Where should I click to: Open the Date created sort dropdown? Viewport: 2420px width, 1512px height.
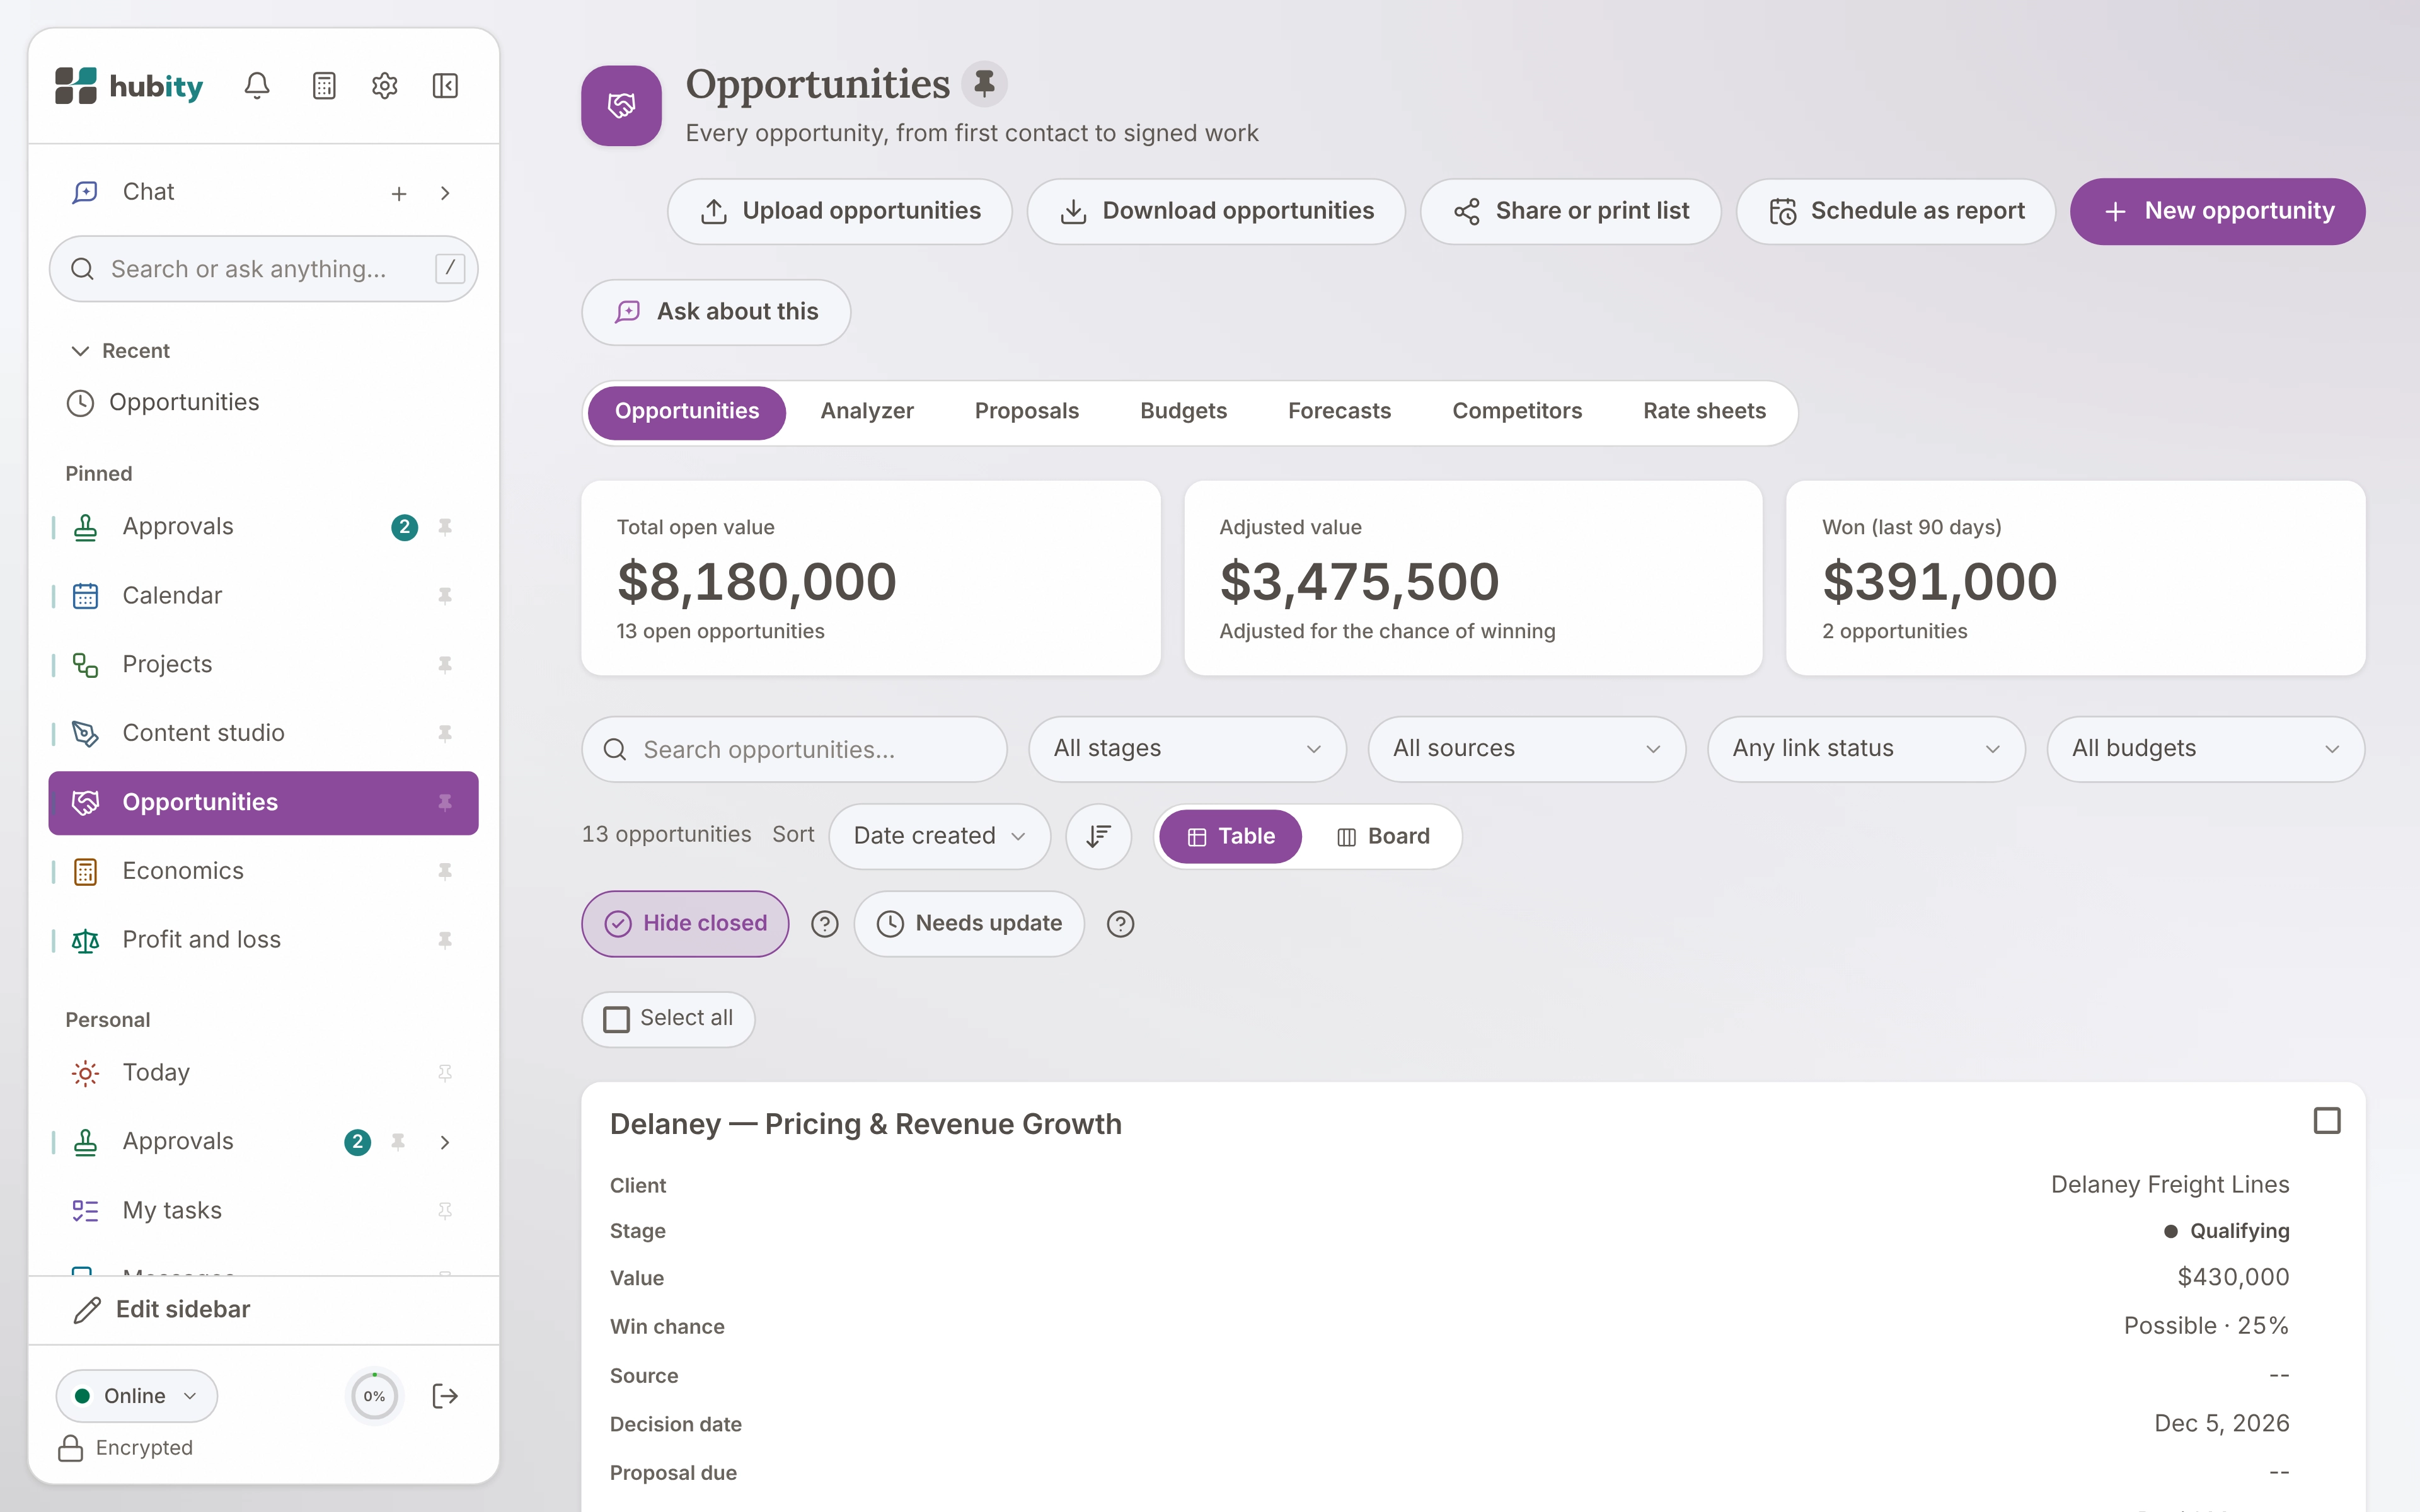click(939, 836)
